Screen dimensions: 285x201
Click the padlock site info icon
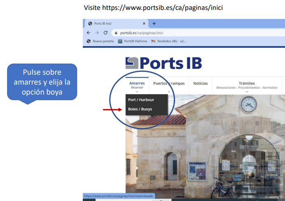click(116, 33)
